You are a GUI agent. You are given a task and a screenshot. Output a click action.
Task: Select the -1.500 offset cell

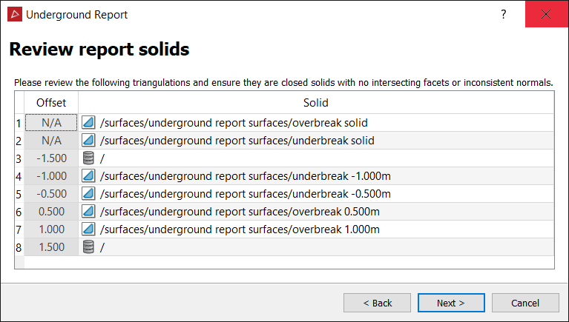51,158
